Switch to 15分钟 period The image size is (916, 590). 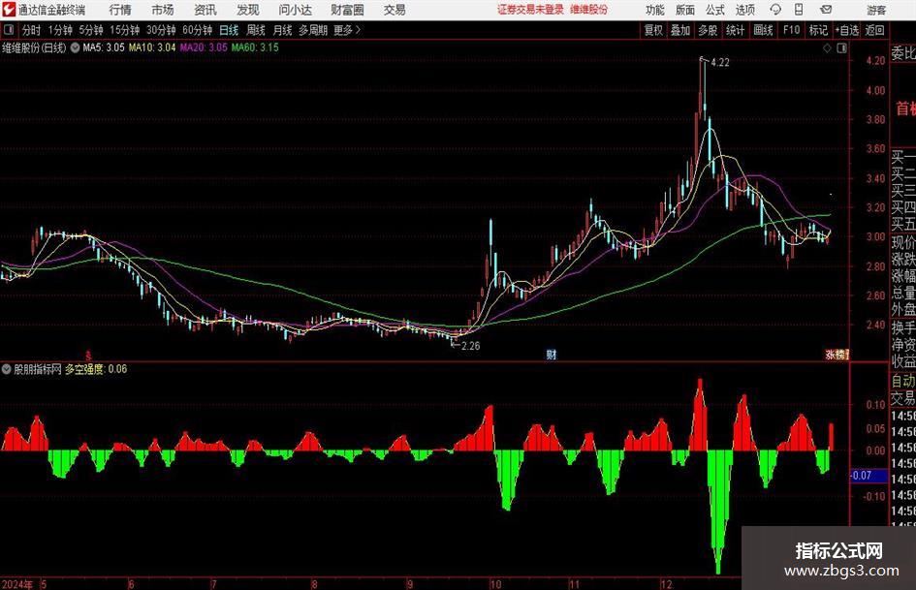tap(125, 30)
